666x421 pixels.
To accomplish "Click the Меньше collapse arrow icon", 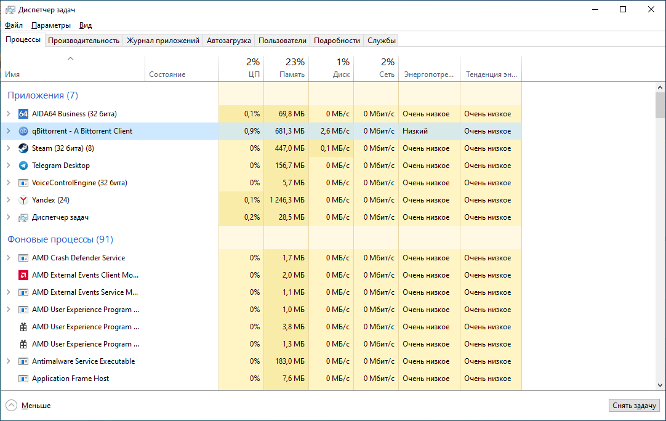I will pos(12,405).
